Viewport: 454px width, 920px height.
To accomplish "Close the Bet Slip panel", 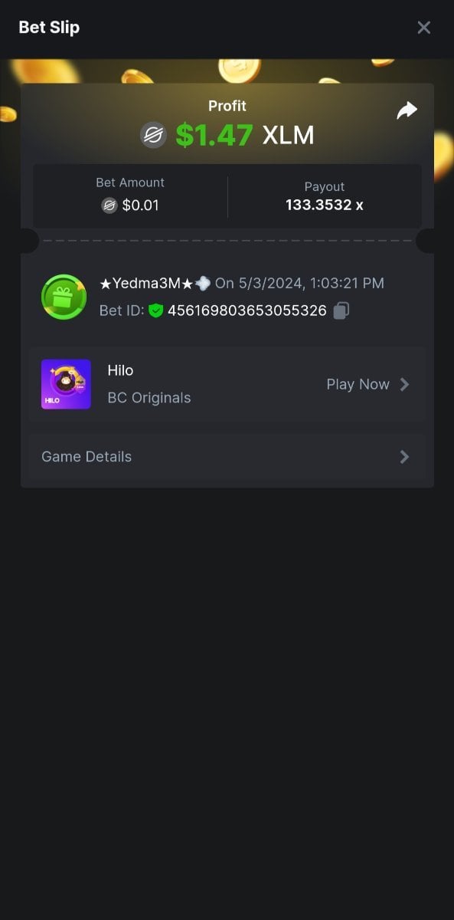I will point(423,28).
